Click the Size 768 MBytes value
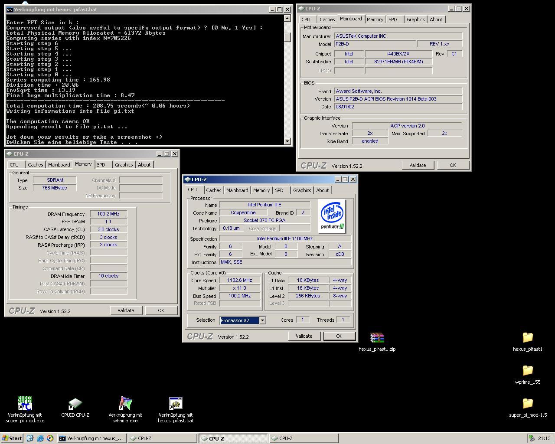 pyautogui.click(x=55, y=188)
